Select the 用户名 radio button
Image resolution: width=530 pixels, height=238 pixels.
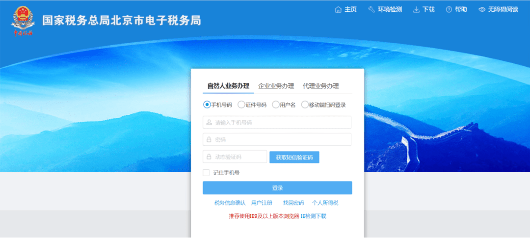tap(276, 105)
